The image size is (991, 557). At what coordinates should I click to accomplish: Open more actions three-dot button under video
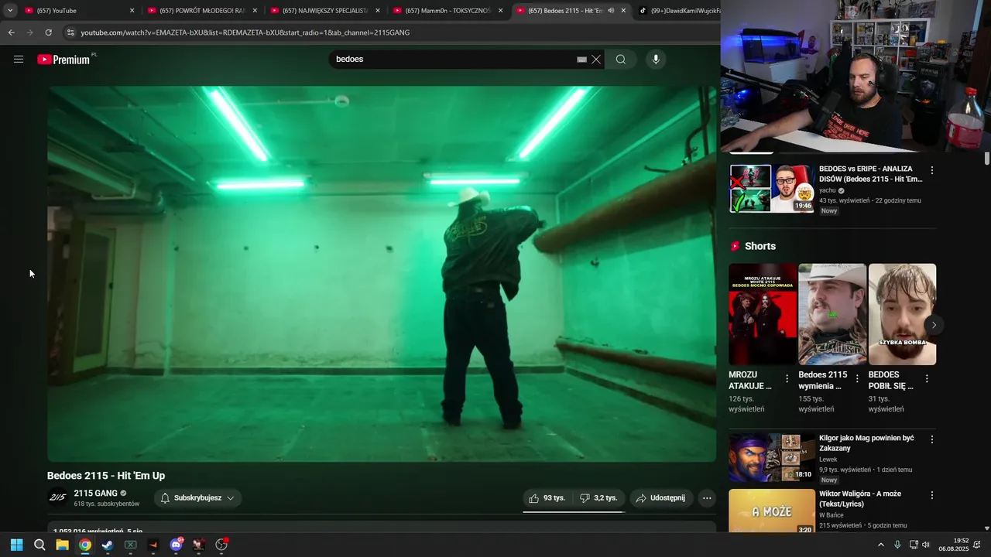pos(707,498)
